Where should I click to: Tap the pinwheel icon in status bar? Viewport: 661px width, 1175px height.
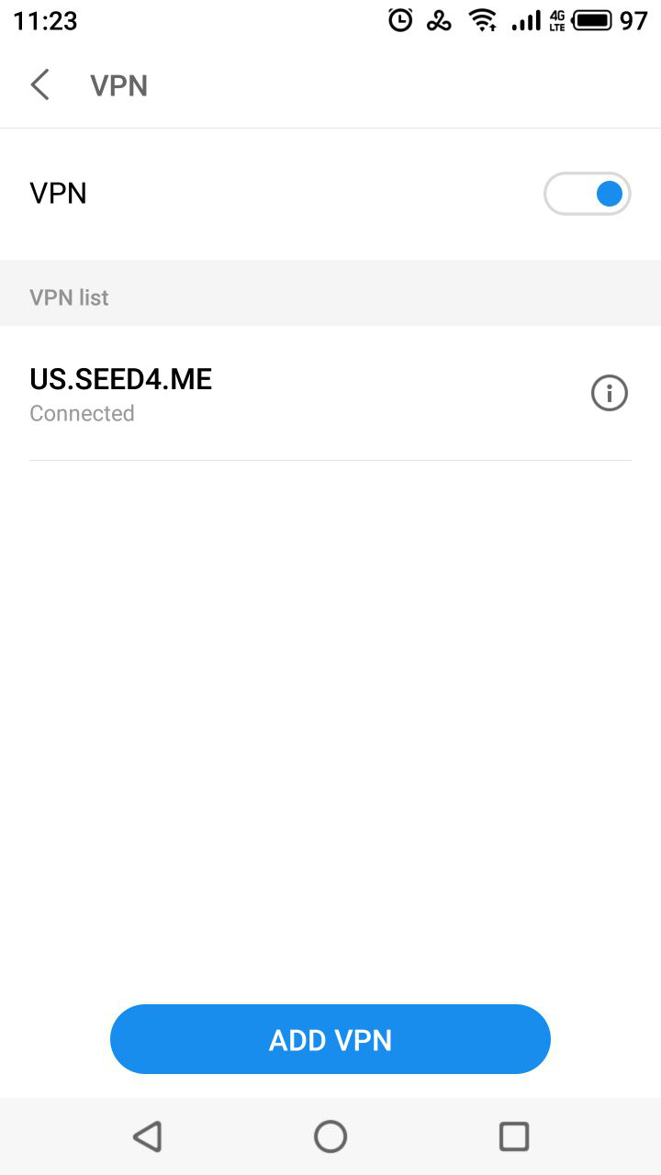pos(439,20)
